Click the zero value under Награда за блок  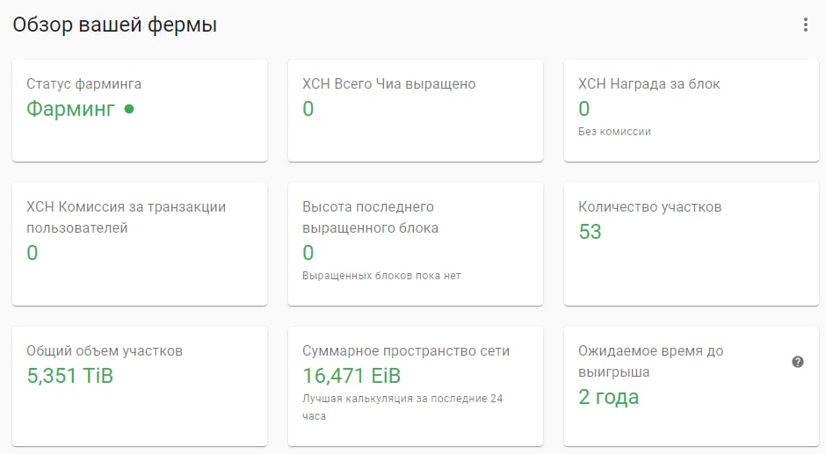coord(584,109)
